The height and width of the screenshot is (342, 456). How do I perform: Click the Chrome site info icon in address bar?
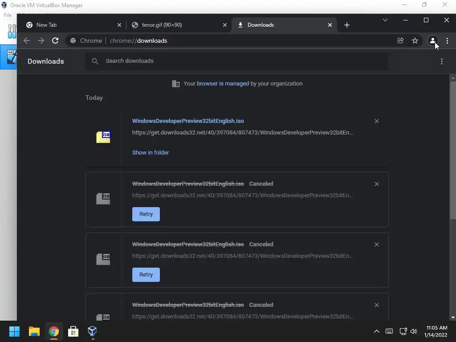[x=73, y=41]
